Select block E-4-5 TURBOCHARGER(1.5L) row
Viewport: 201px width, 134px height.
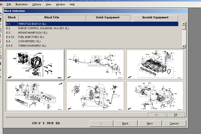tap(92, 46)
